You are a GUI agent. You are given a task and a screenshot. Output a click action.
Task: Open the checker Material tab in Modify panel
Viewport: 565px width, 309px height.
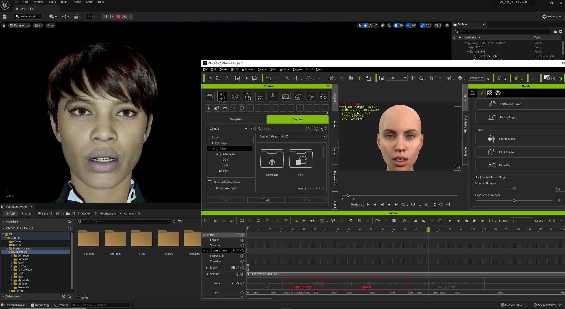tap(490, 93)
